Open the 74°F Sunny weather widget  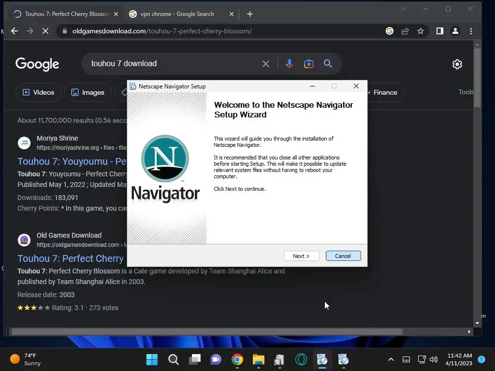pyautogui.click(x=25, y=359)
